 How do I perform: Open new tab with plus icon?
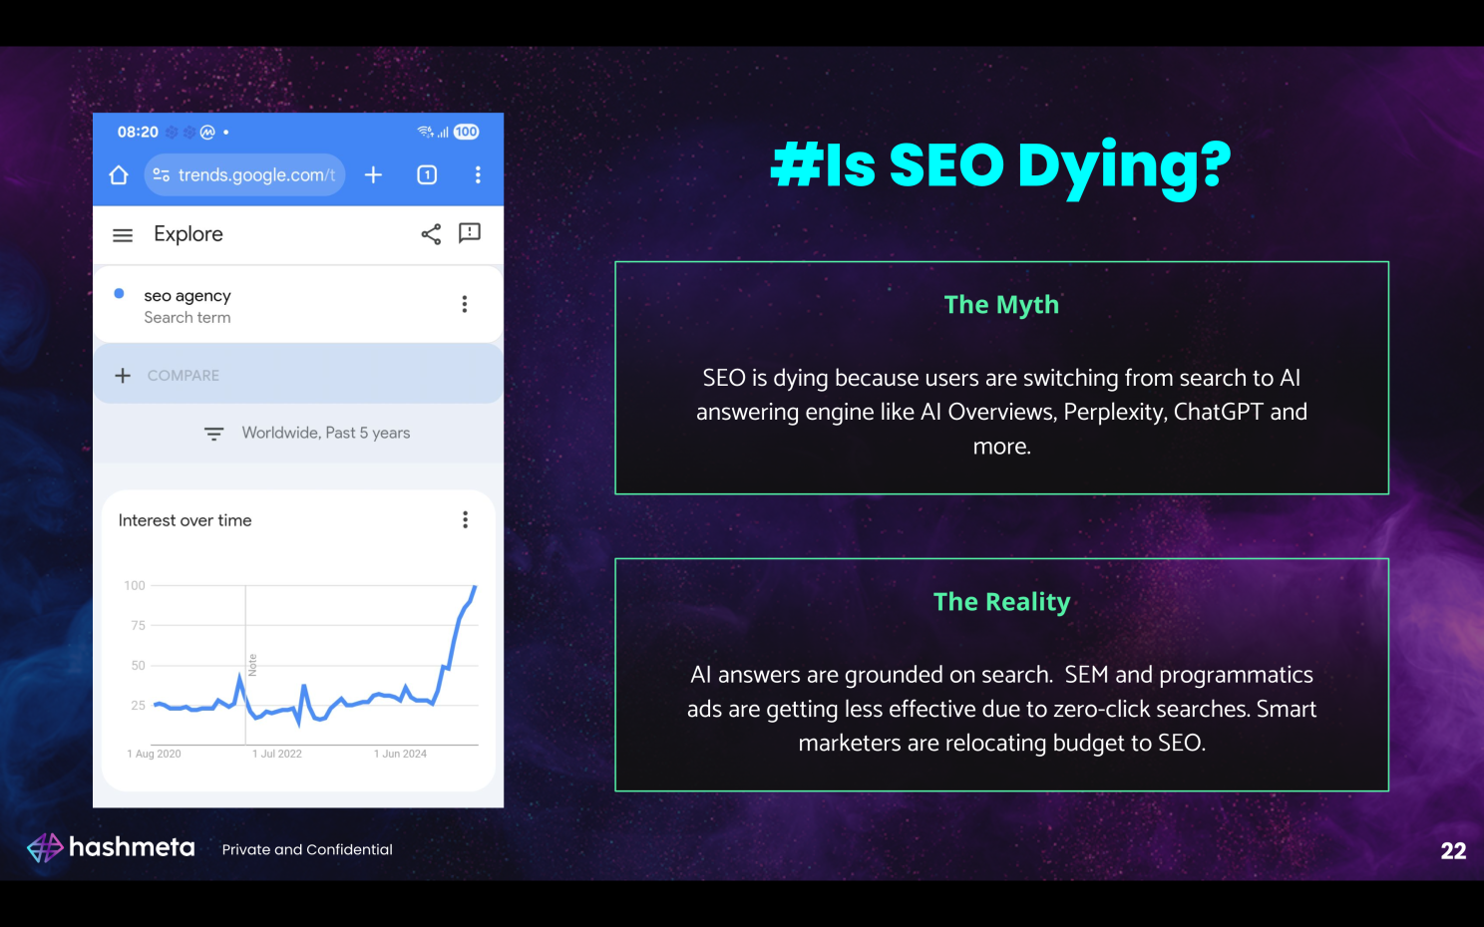(373, 175)
